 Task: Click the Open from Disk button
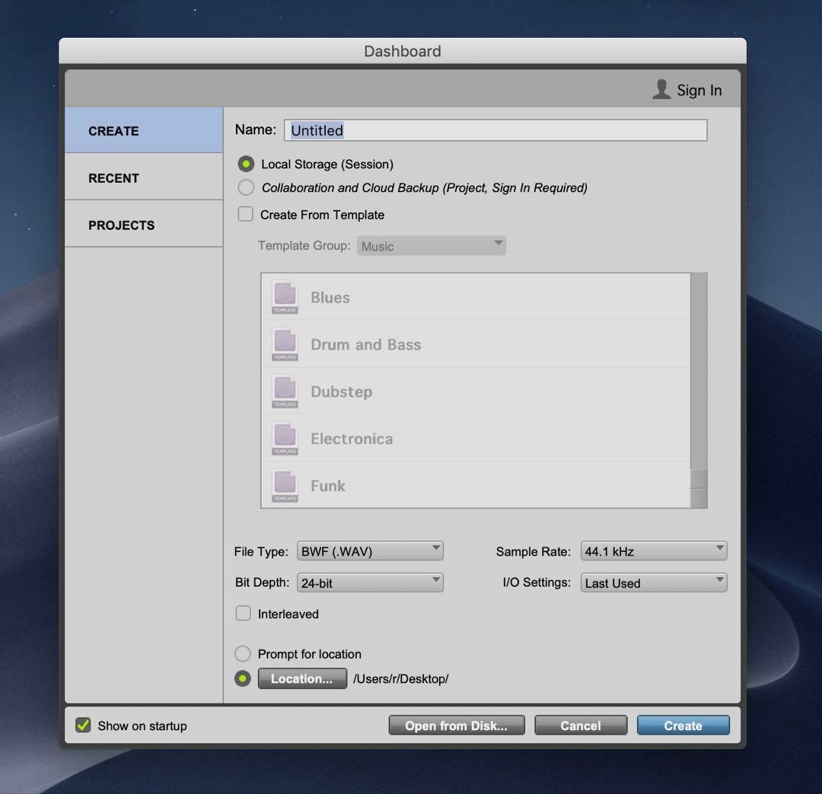pos(457,725)
